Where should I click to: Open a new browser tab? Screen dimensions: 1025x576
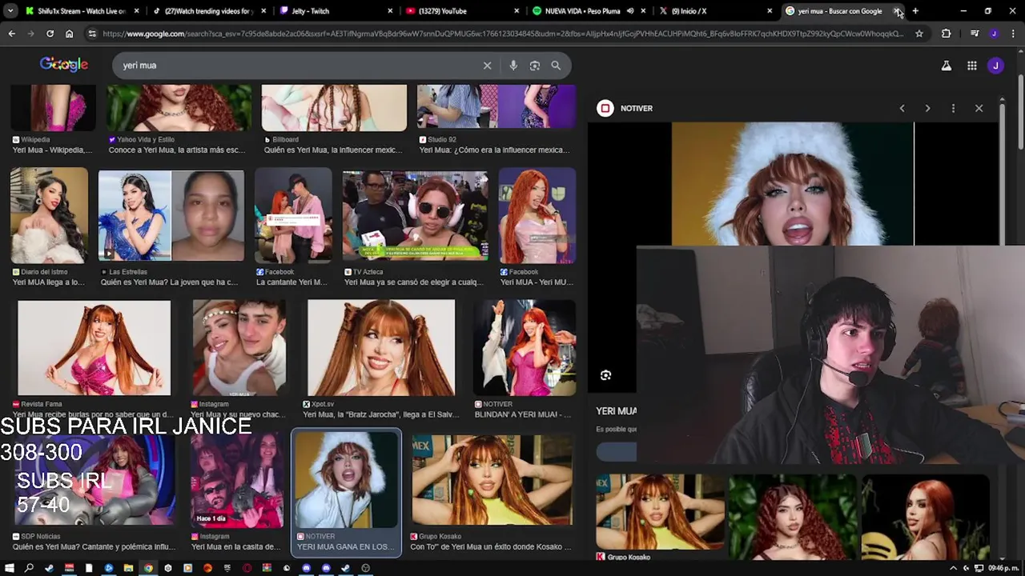915,11
